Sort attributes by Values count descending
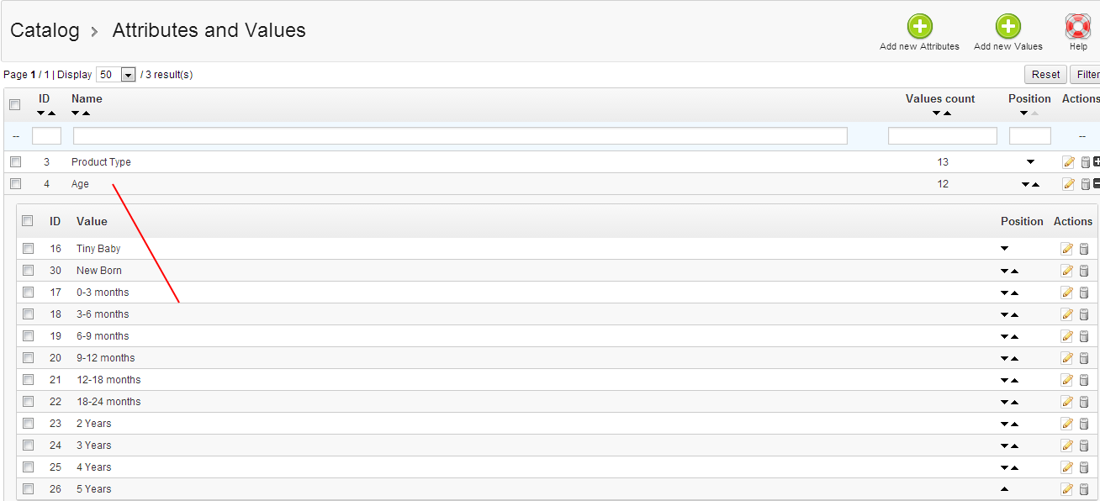 936,113
